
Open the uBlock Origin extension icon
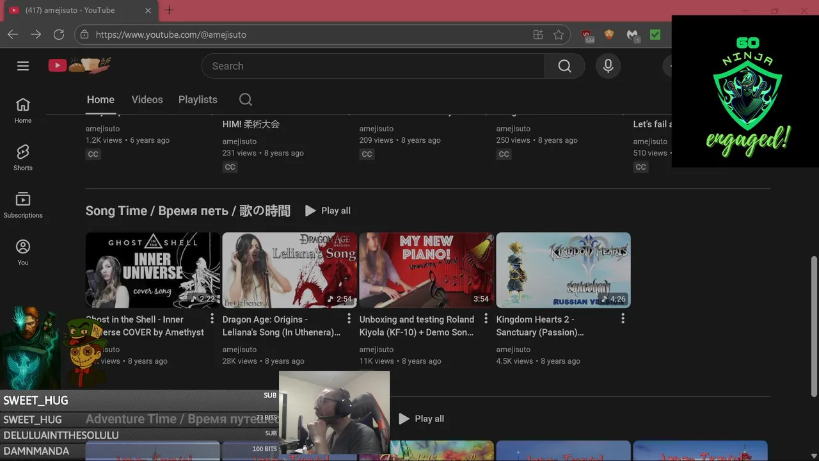coord(587,35)
